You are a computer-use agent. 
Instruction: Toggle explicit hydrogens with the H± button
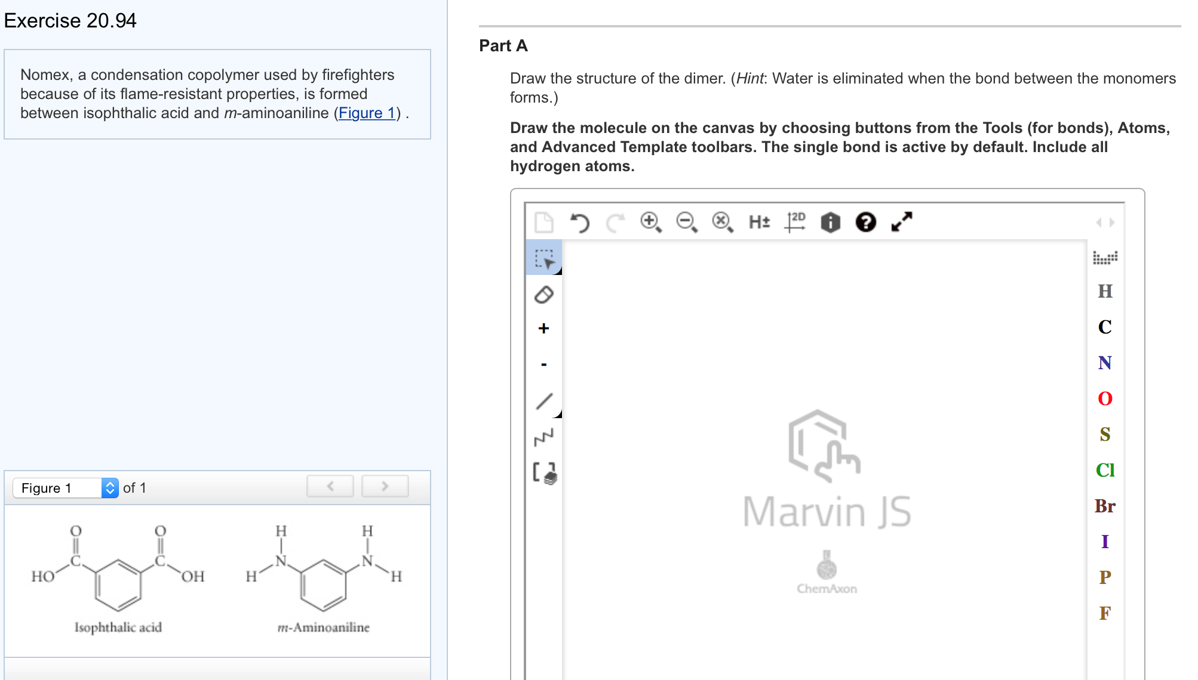coord(758,222)
